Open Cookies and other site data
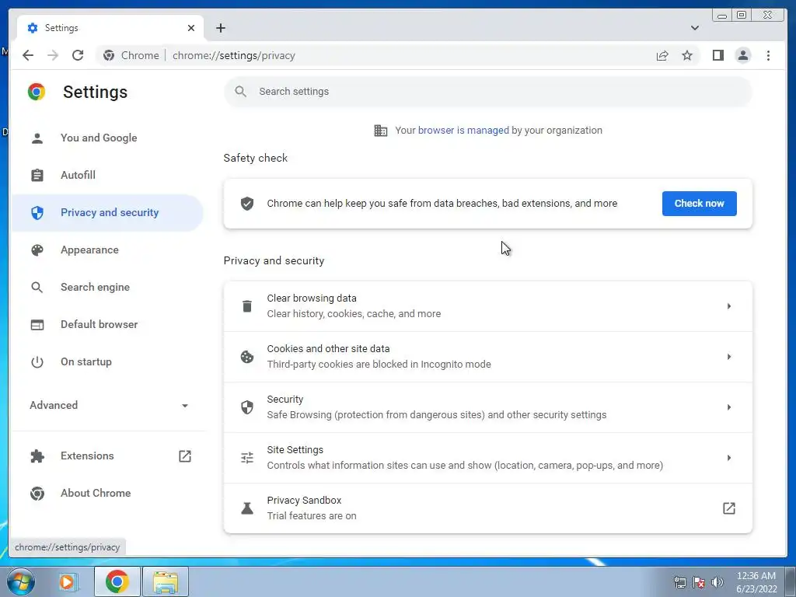Viewport: 796px width, 597px height. tap(488, 357)
